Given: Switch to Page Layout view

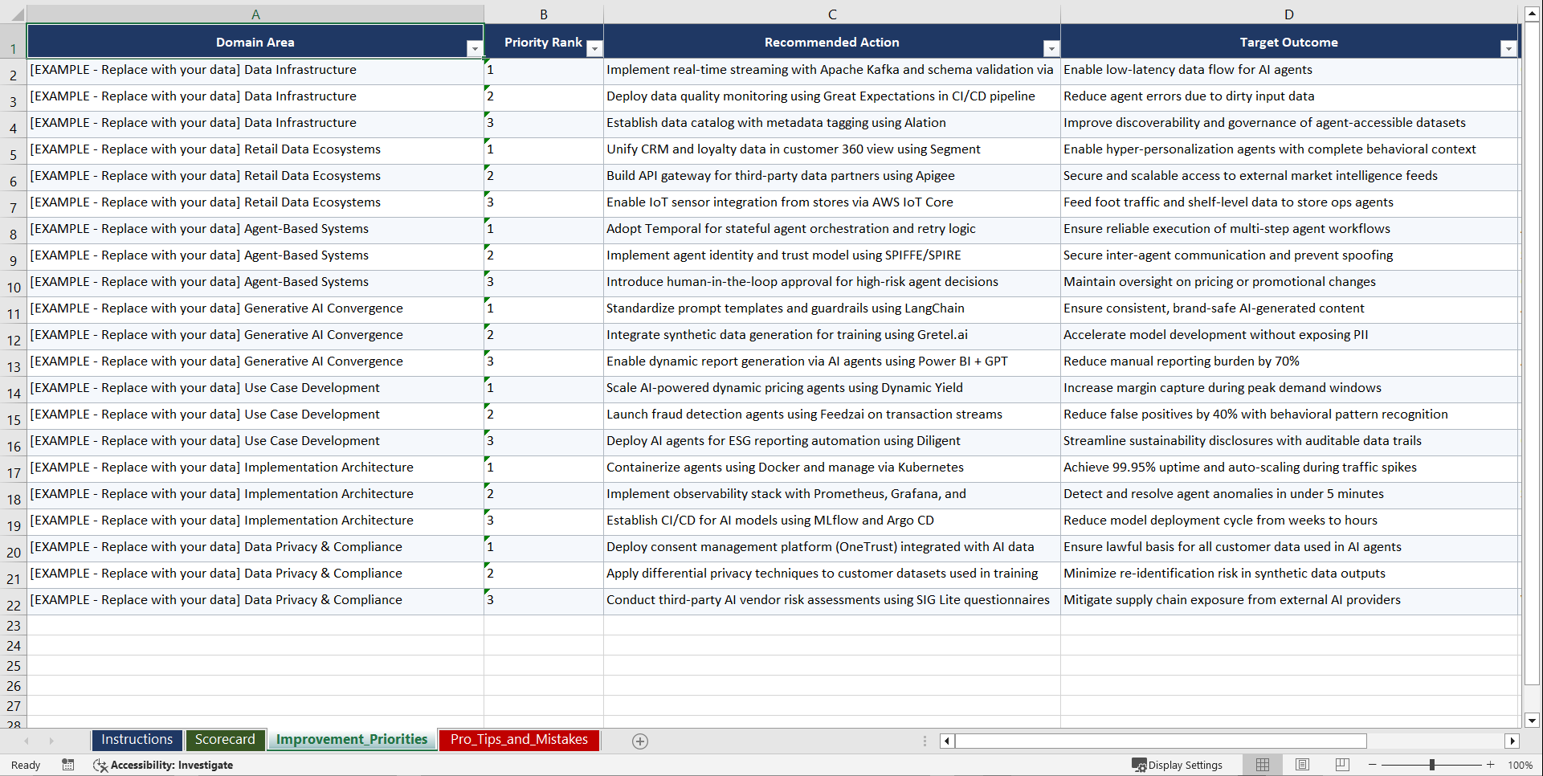Looking at the screenshot, I should [1302, 765].
